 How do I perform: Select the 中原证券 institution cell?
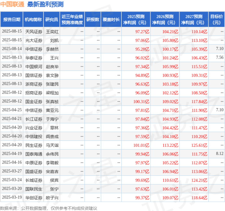(34, 163)
